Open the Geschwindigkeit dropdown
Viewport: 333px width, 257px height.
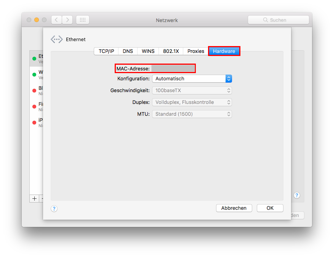click(x=192, y=91)
